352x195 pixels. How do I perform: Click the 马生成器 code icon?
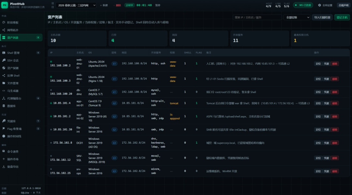coord(4,91)
